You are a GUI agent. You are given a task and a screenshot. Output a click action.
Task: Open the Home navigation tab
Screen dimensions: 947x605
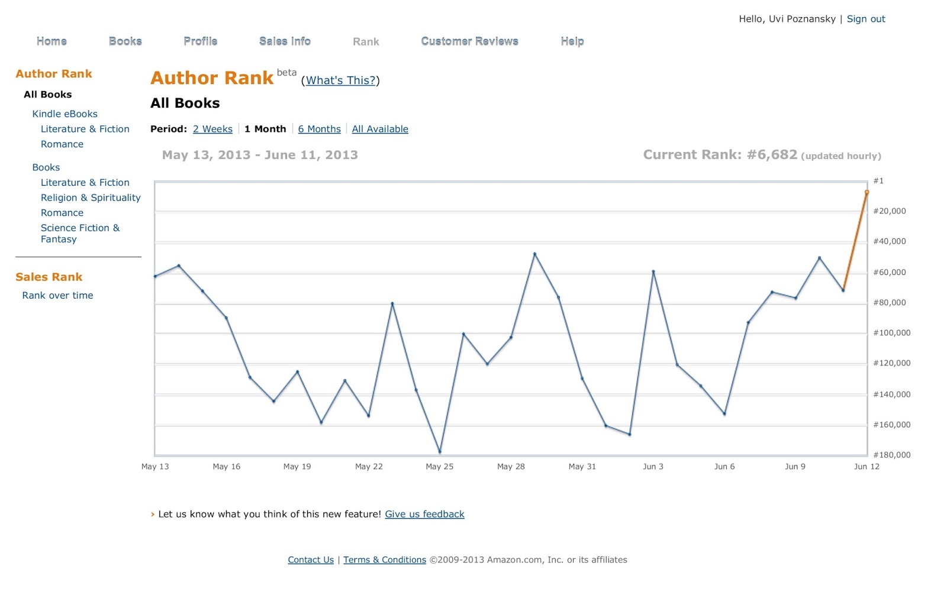(51, 41)
